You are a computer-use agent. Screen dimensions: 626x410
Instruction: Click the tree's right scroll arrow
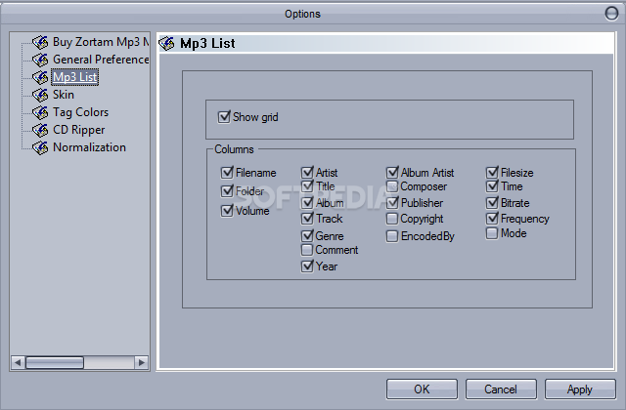tap(141, 362)
